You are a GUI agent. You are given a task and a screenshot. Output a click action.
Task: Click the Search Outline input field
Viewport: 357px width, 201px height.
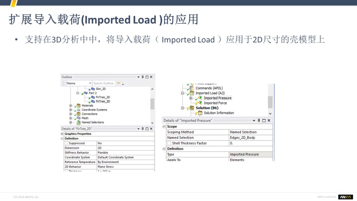point(103,83)
